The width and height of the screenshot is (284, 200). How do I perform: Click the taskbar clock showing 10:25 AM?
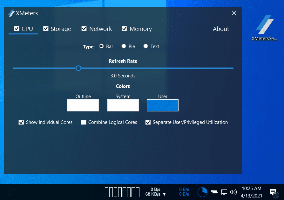coord(251,192)
